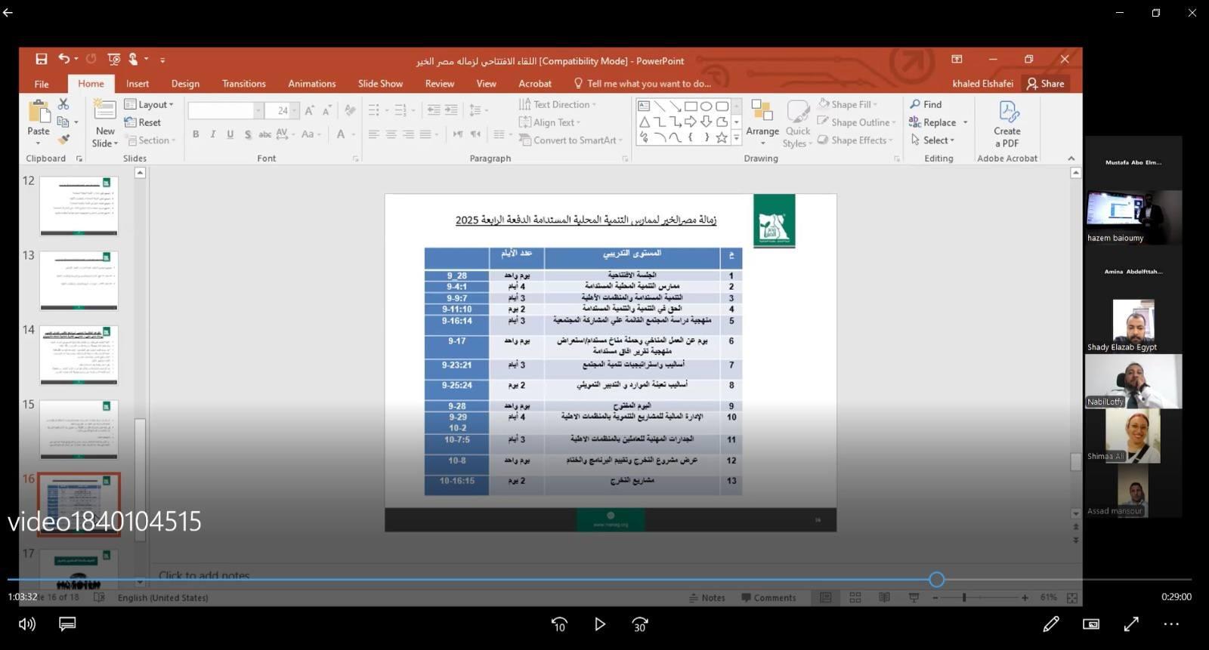Click Reading View icon in status bar

(x=884, y=598)
